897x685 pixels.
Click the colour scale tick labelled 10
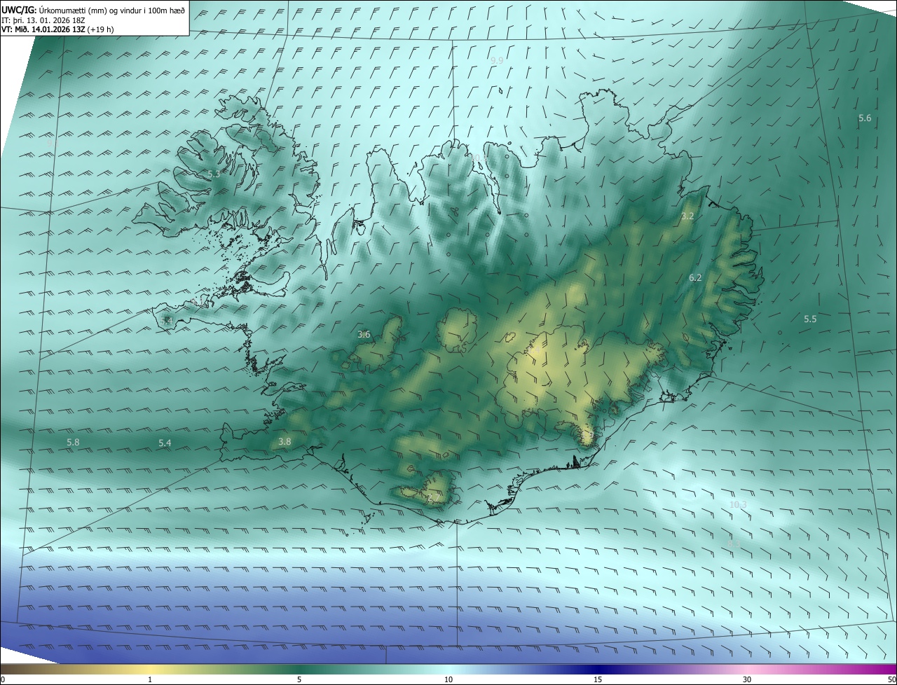click(x=448, y=679)
